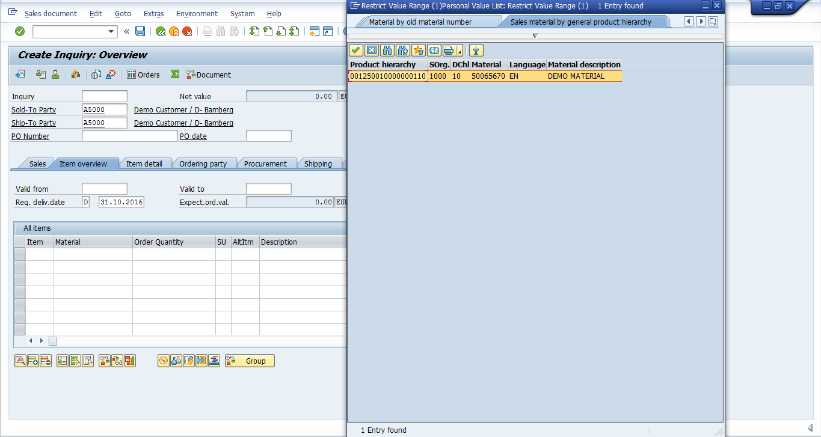821x437 pixels.
Task: Go to last page icon in toolbar
Action: [x=294, y=31]
